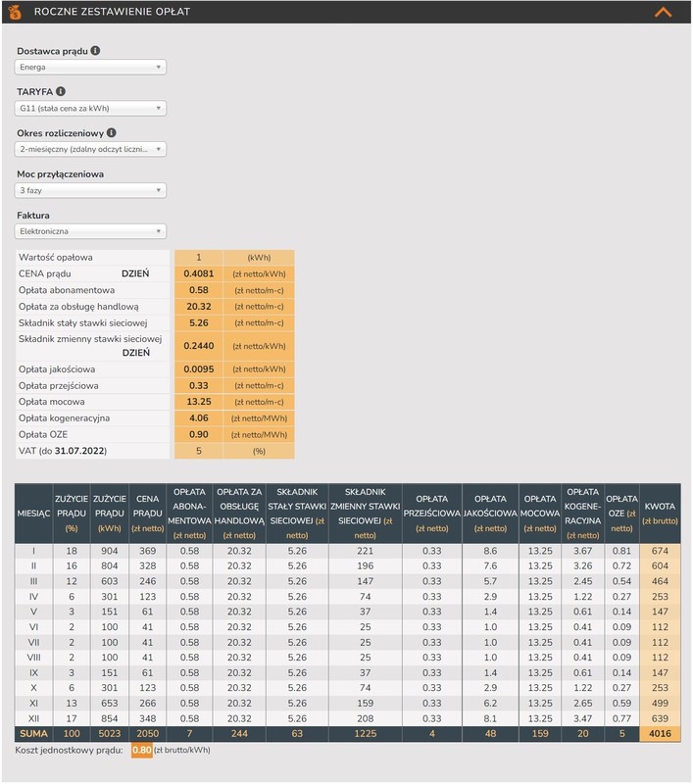Click the Wartość opałowa value field

coord(199,257)
